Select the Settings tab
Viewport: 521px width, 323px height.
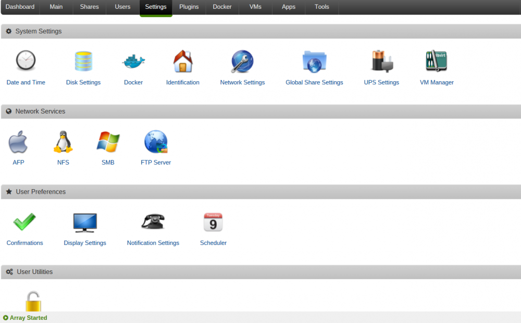coord(156,7)
